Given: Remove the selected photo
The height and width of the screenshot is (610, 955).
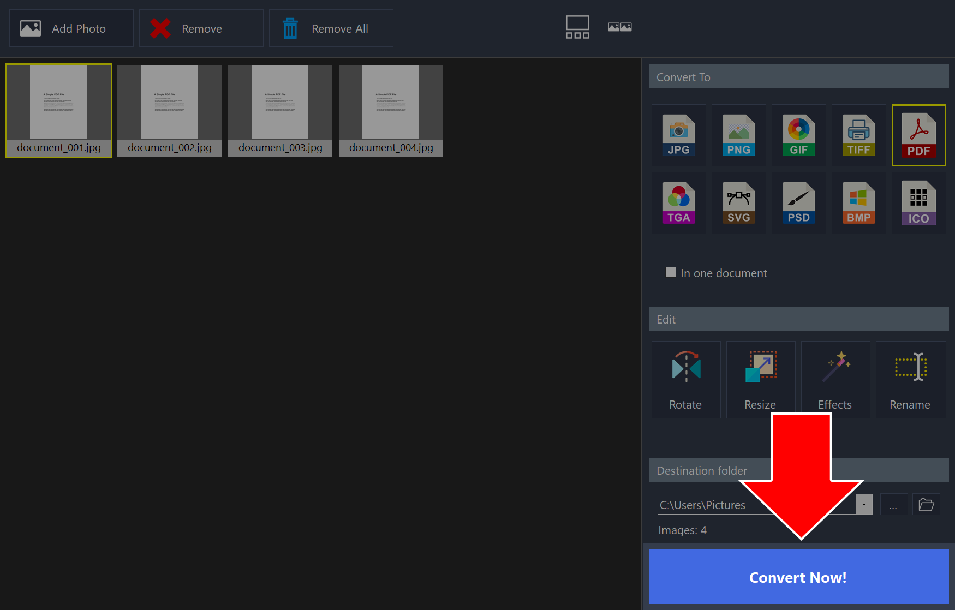Looking at the screenshot, I should pos(201,28).
